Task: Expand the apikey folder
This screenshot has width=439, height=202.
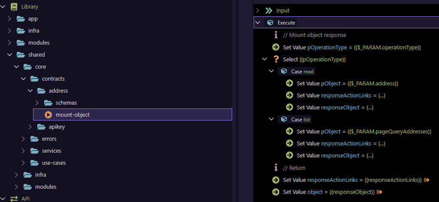Action: 30,127
